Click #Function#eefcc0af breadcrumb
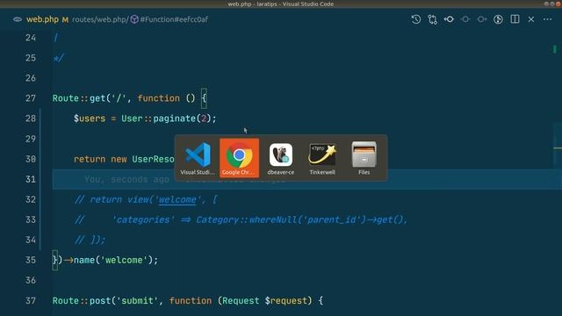The height and width of the screenshot is (316, 562). pos(174,19)
